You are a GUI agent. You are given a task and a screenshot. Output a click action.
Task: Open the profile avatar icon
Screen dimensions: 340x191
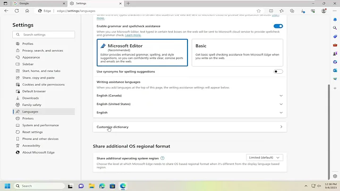324,11
